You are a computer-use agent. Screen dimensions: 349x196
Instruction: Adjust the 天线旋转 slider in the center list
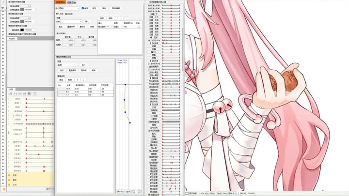point(171,110)
